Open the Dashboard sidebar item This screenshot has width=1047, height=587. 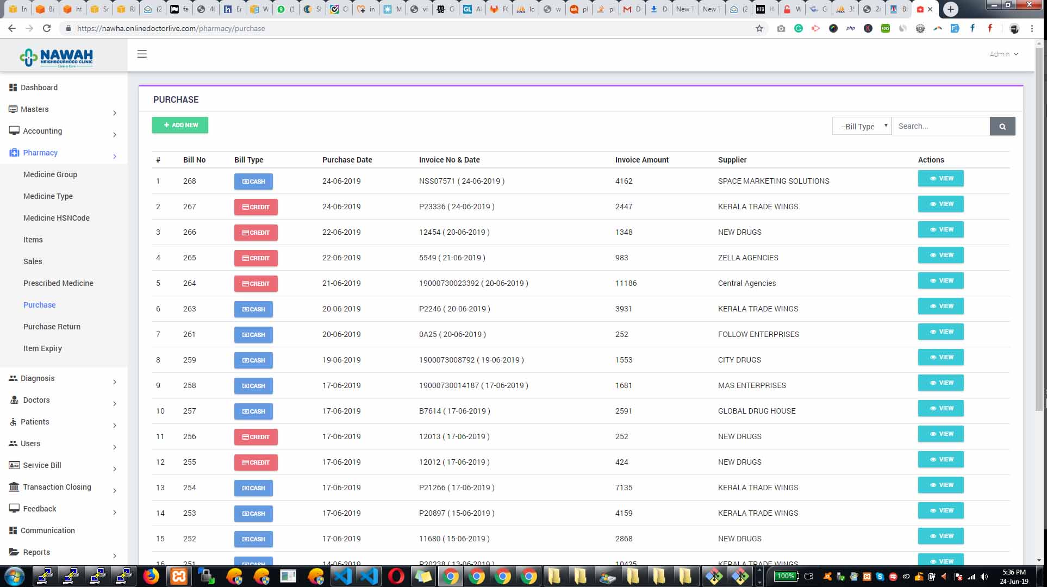39,88
